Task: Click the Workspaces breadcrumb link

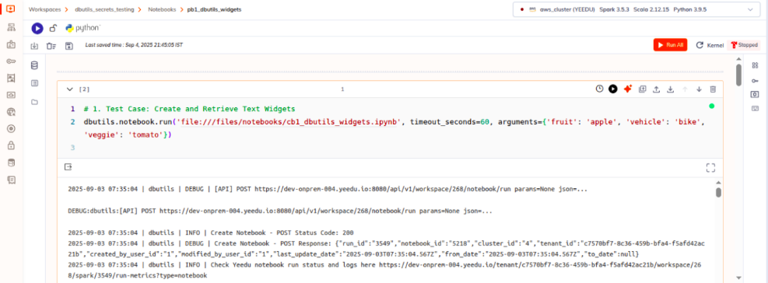Action: point(44,9)
